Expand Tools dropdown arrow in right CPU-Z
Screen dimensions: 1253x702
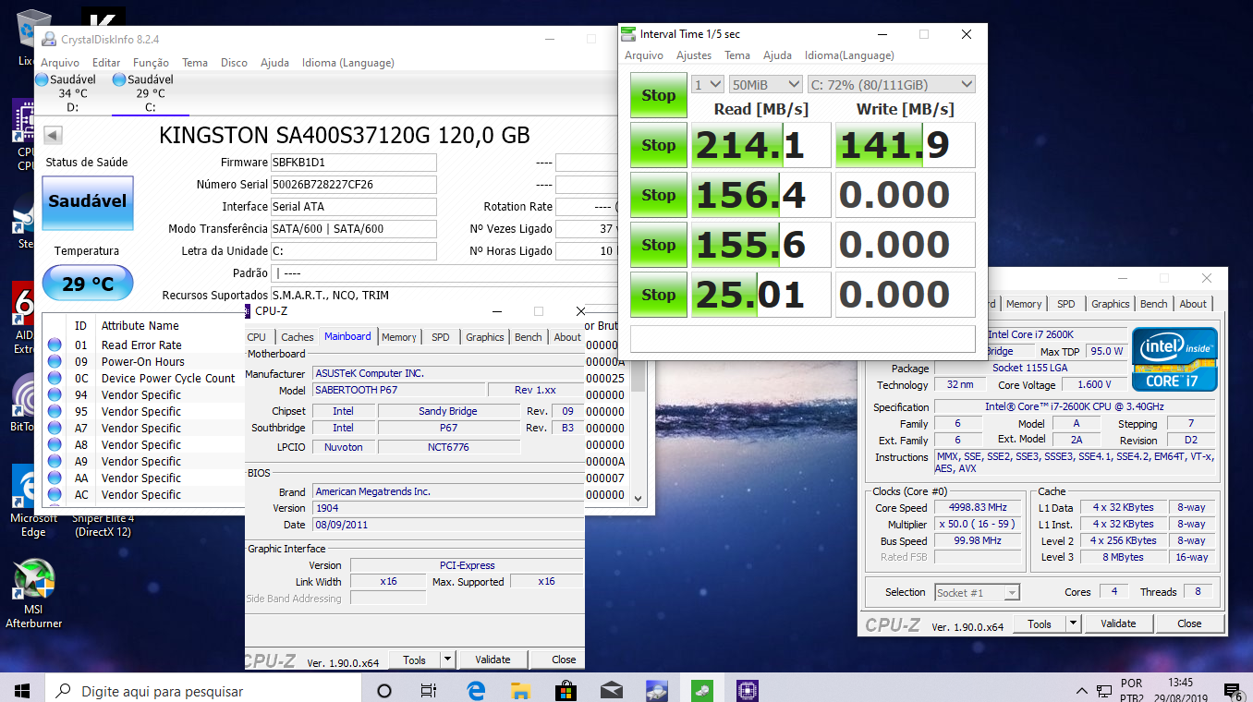[1074, 623]
